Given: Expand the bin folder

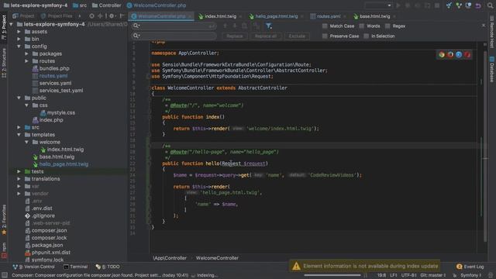Looking at the screenshot, I should [x=19, y=39].
